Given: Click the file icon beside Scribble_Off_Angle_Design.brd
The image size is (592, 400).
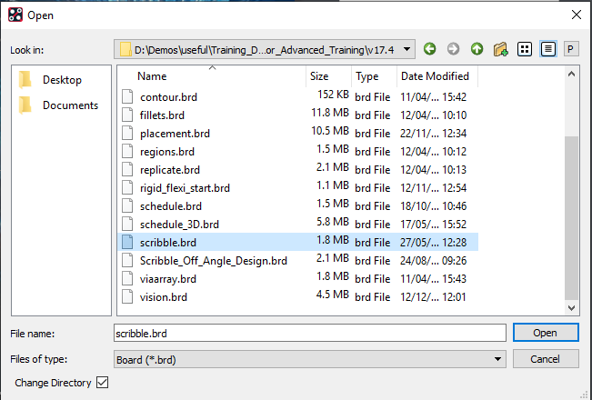Looking at the screenshot, I should pos(127,260).
